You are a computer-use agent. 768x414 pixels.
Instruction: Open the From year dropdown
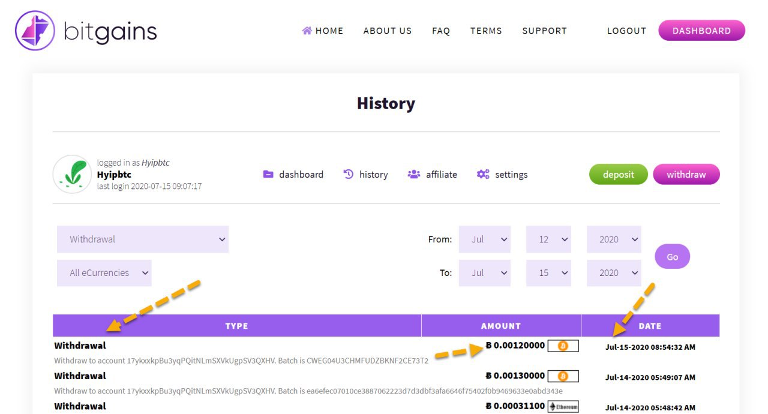point(614,239)
